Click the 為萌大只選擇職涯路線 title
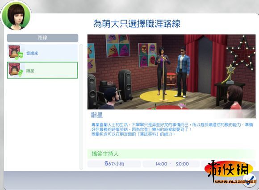259x190 pixels. click(137, 24)
